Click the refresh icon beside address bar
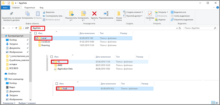 pyautogui.click(x=180, y=28)
